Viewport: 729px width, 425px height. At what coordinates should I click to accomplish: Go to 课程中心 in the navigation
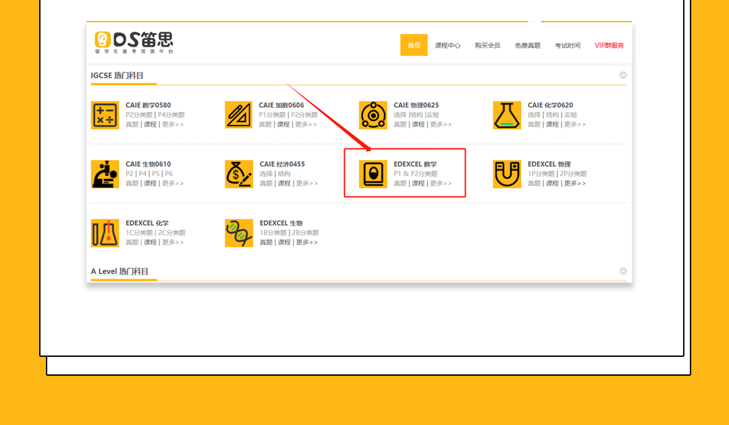[x=448, y=45]
